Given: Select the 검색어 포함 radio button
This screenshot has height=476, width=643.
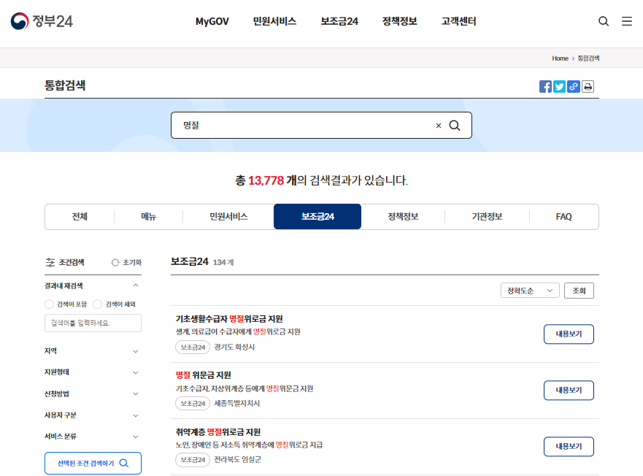Looking at the screenshot, I should 49,304.
